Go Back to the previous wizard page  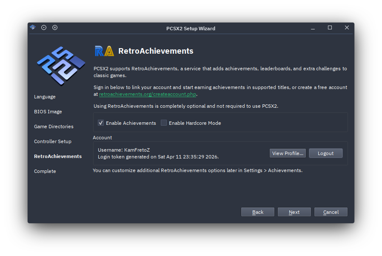coord(257,212)
